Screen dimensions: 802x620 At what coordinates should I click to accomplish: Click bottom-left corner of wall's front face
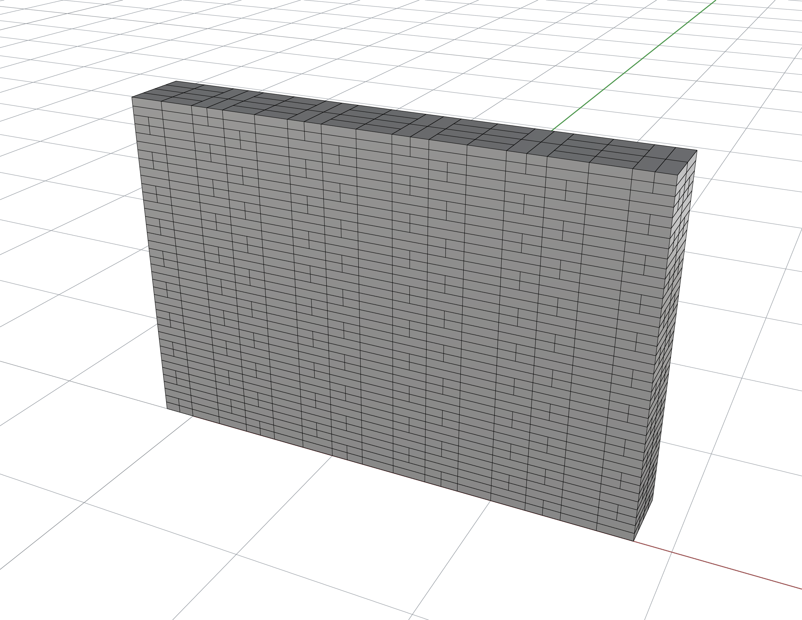[167, 408]
